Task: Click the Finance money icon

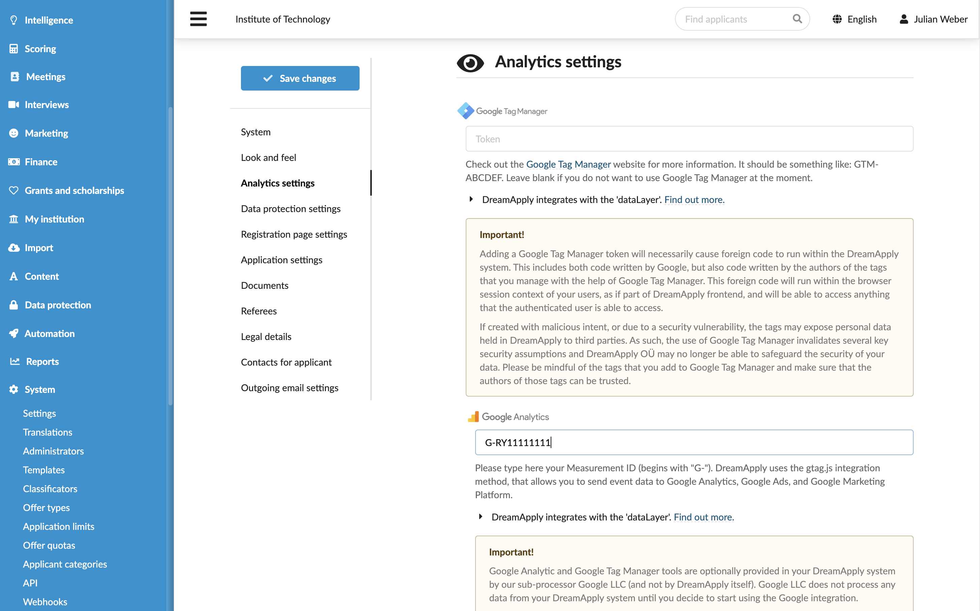Action: (14, 162)
